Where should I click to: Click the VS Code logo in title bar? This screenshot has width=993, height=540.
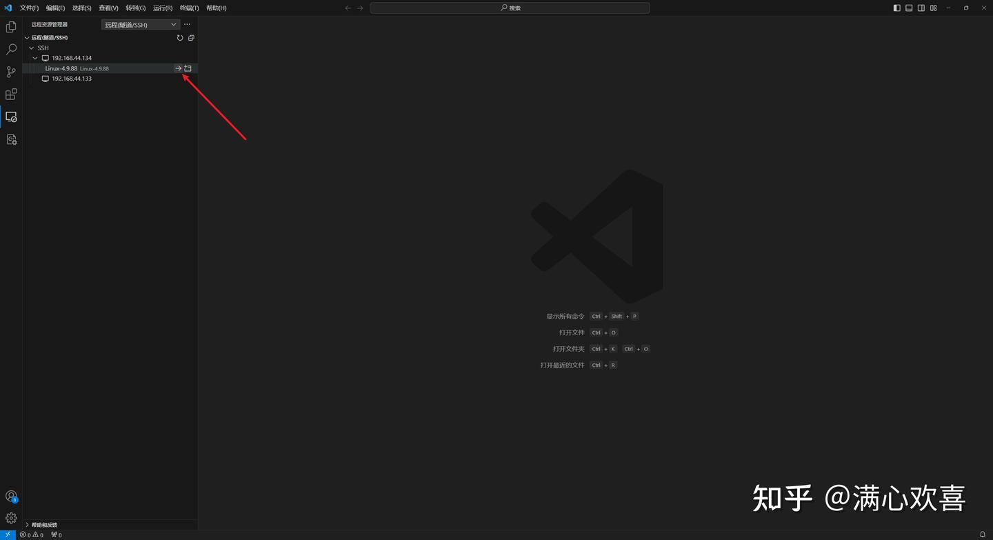pos(8,8)
